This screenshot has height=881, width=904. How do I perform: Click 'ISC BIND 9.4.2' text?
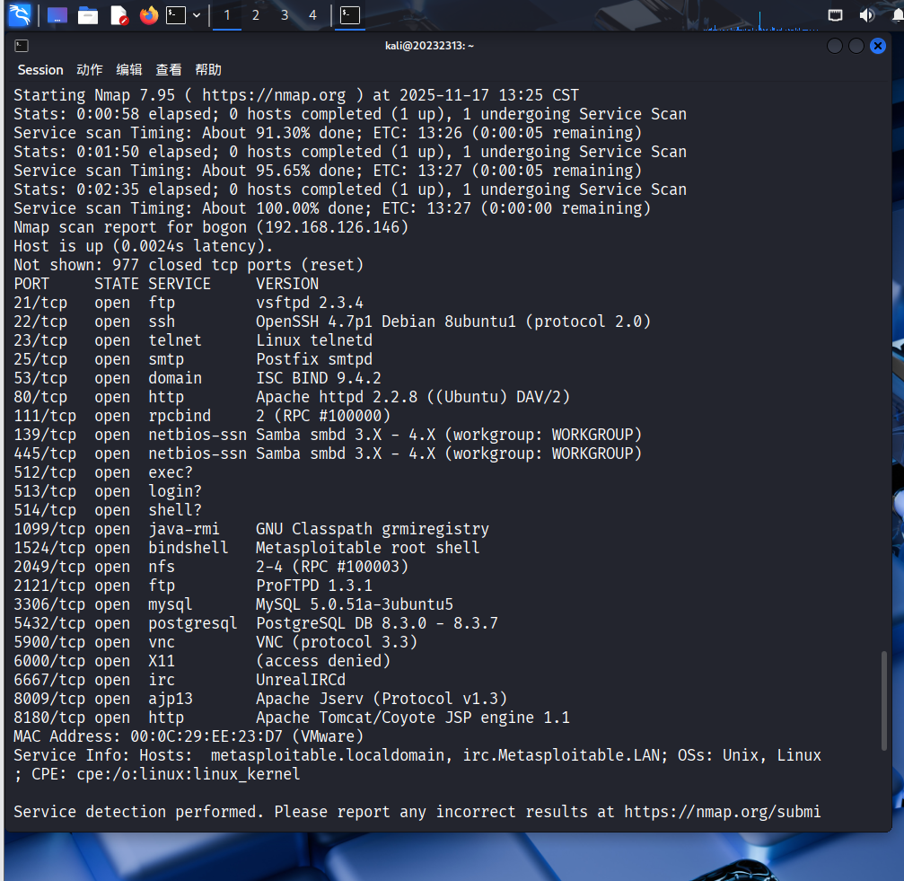[319, 378]
